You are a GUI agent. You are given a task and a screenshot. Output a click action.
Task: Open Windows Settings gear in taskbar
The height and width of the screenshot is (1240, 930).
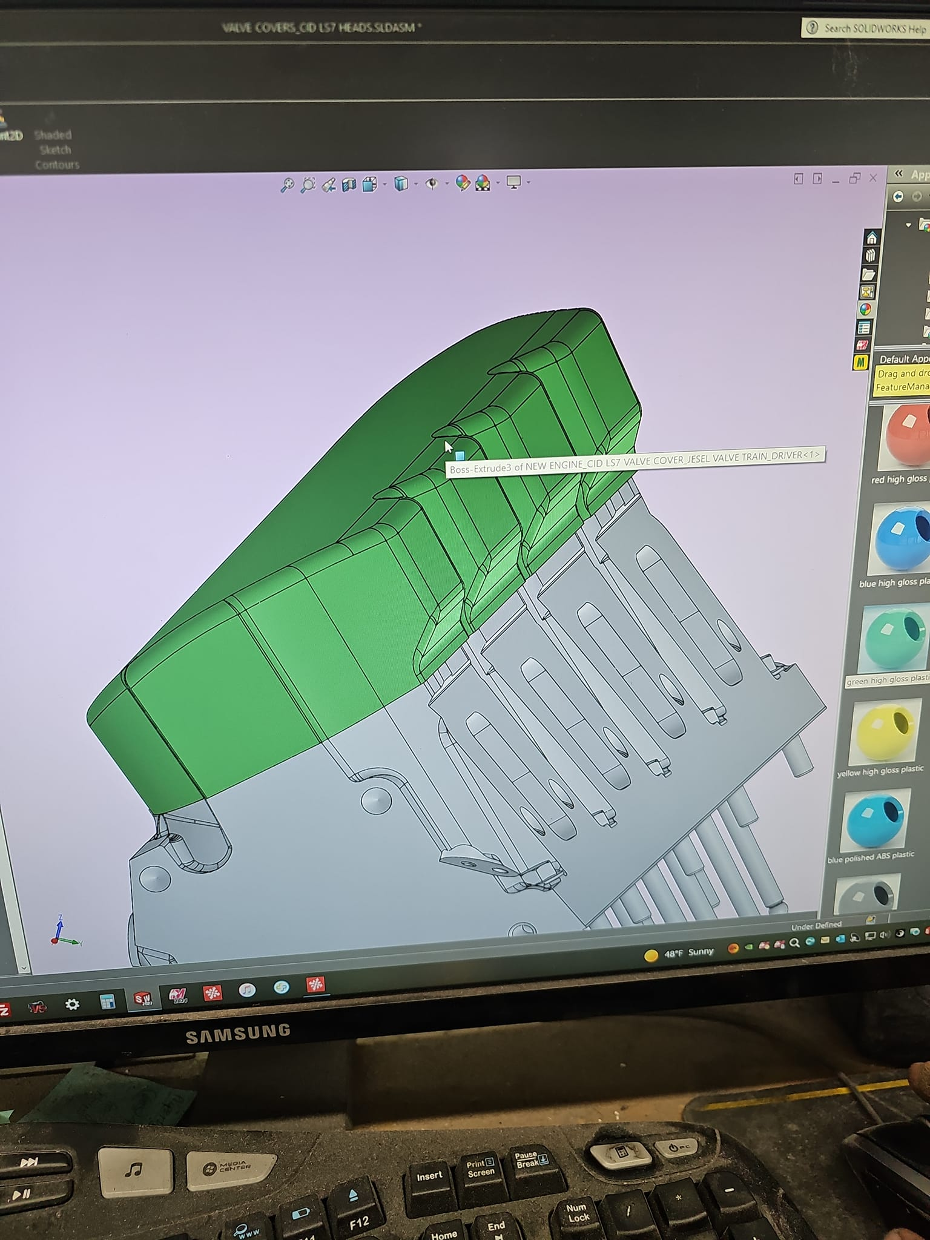point(72,1005)
